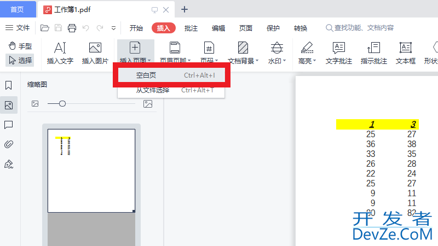Click the value 38 in the document
Image resolution: width=438 pixels, height=246 pixels.
[x=412, y=144]
